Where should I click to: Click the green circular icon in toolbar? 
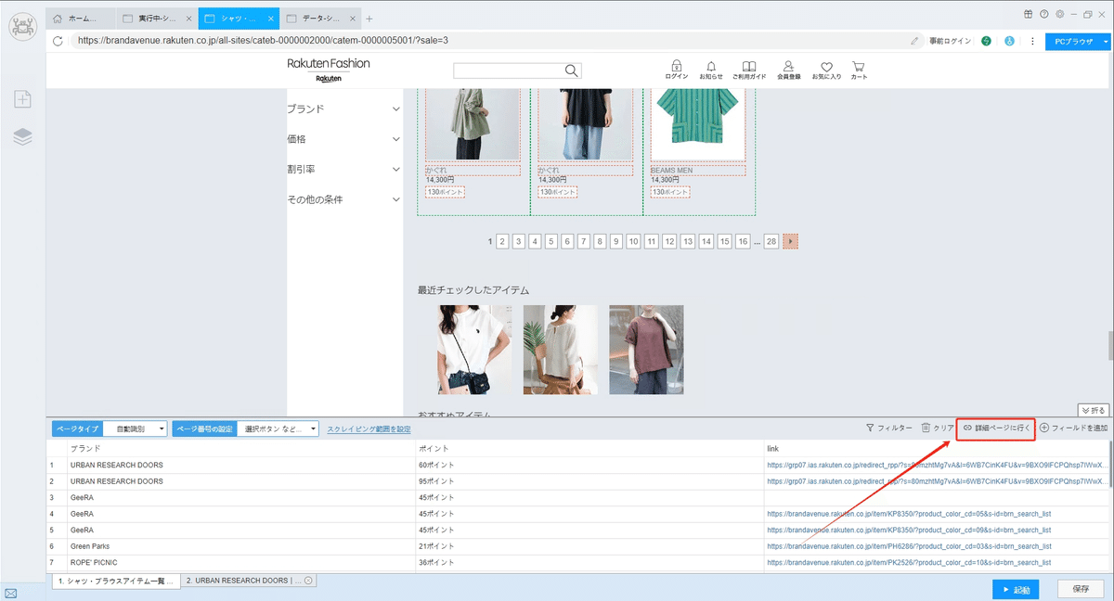coord(986,41)
